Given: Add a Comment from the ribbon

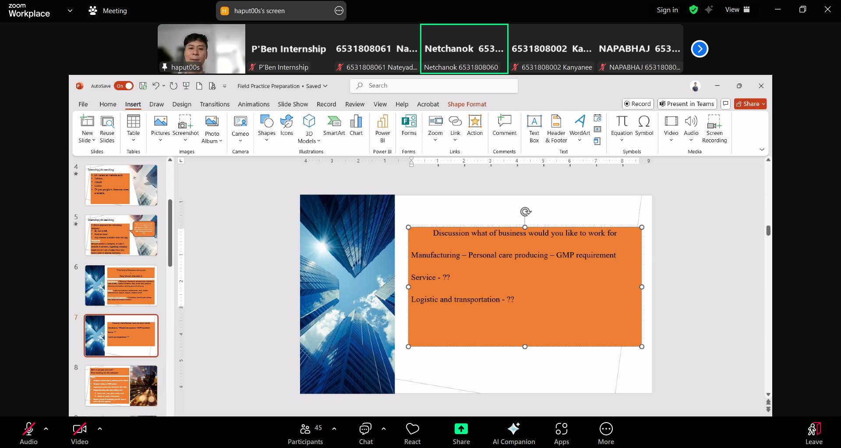Looking at the screenshot, I should 504,125.
